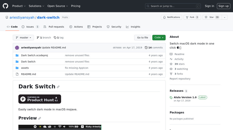The image size is (233, 130).
Task: Open the Activity link in About
Action: pyautogui.click(x=176, y=59)
